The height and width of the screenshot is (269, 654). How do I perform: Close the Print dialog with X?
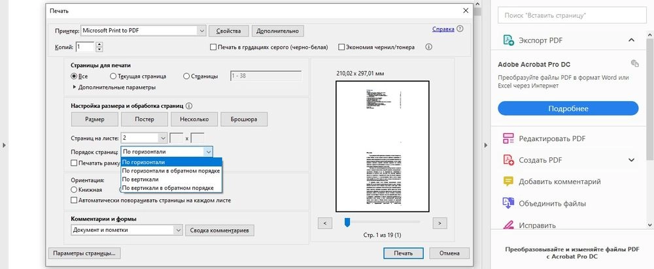coord(466,10)
